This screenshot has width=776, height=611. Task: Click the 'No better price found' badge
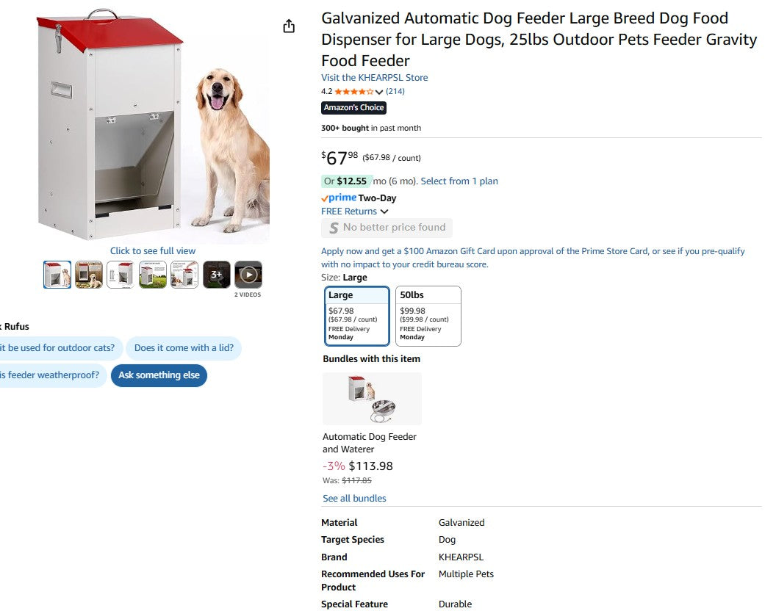(387, 228)
